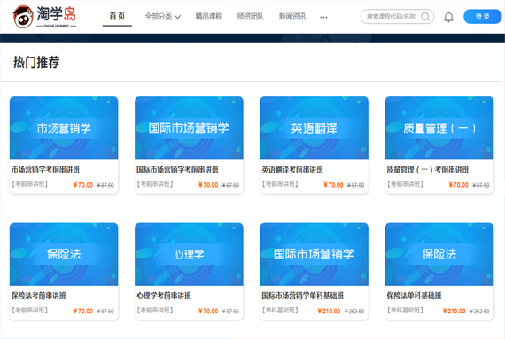The width and height of the screenshot is (505, 339).
Task: Click the ¥210.00 price of 保险法单科基础班
Action: click(x=454, y=311)
